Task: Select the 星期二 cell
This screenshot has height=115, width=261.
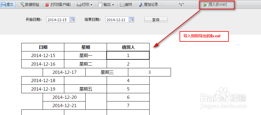Action: [85, 64]
